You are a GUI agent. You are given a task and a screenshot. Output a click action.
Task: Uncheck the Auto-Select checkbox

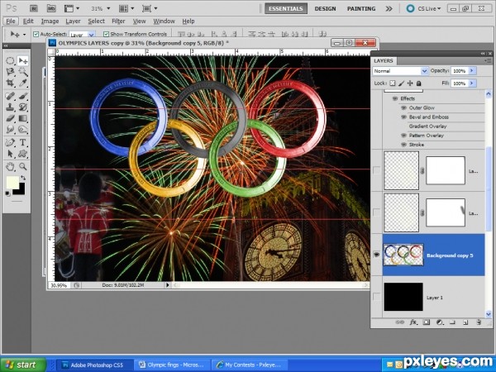pos(36,34)
